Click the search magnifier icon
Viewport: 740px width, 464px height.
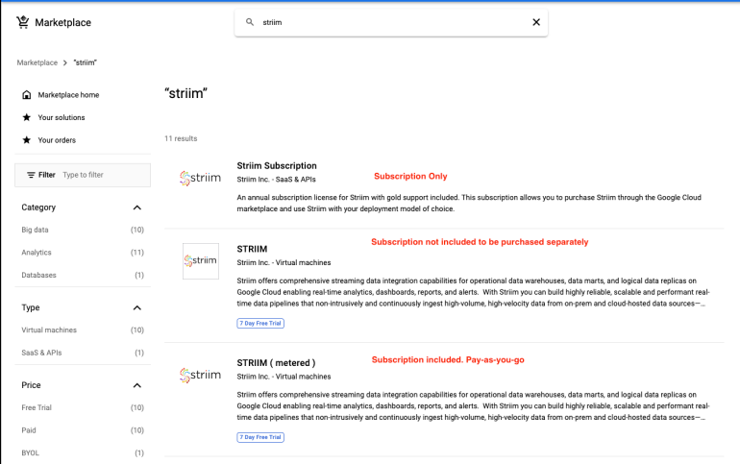point(250,22)
